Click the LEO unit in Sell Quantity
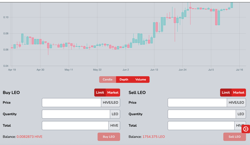 point(241,114)
